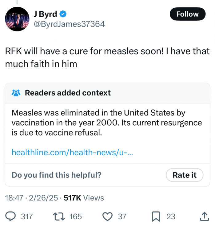
Task: Click the reply speech bubble icon
Action: point(11,217)
